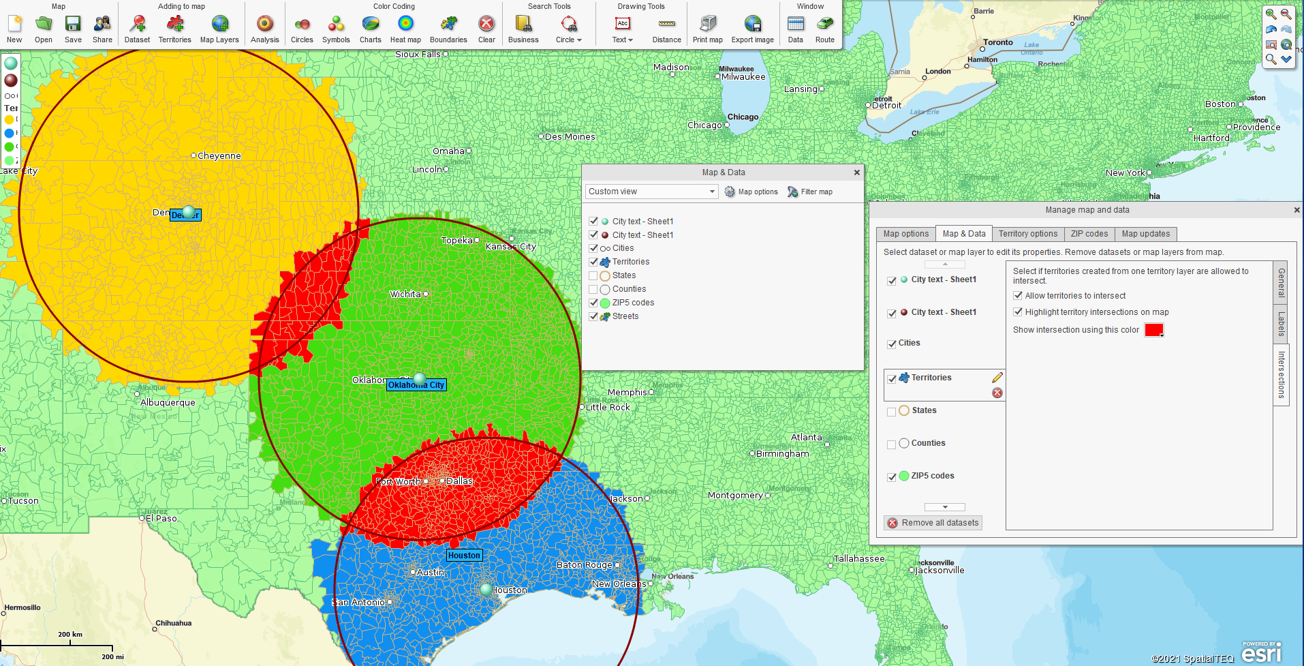Toggle ZIP5 codes layer in Map & Data

click(x=593, y=303)
